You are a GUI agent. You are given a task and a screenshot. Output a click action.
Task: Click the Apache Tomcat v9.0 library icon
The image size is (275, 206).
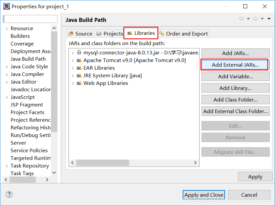(79, 60)
